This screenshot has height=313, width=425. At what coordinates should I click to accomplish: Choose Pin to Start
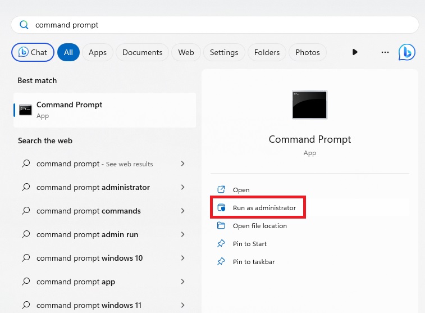tap(309, 243)
